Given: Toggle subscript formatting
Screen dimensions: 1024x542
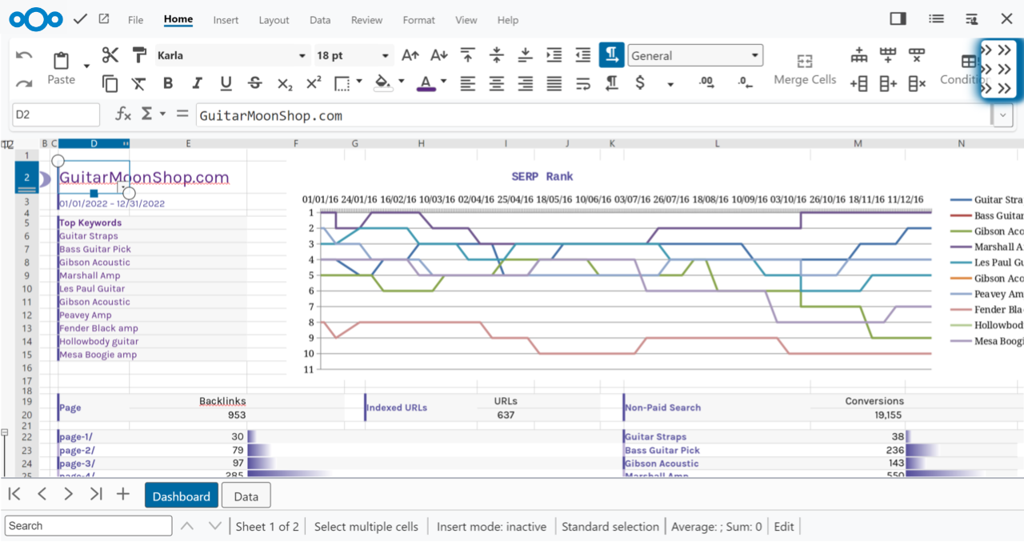Looking at the screenshot, I should (285, 83).
